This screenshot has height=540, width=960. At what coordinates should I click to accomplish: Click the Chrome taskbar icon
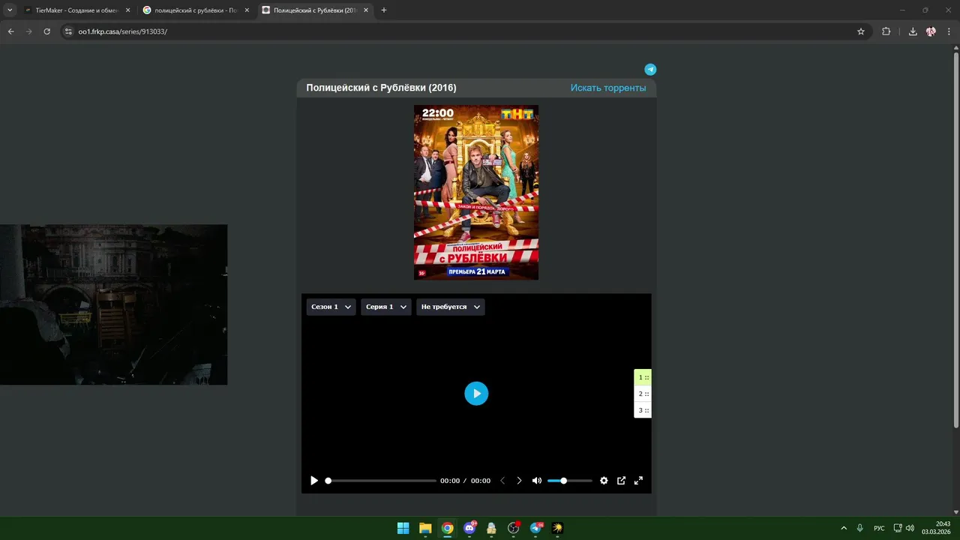[447, 528]
